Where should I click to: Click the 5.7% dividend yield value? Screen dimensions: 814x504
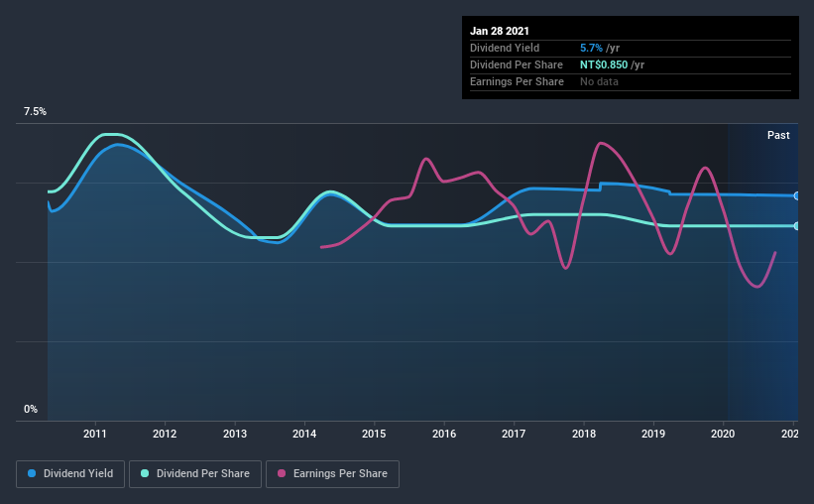(591, 48)
